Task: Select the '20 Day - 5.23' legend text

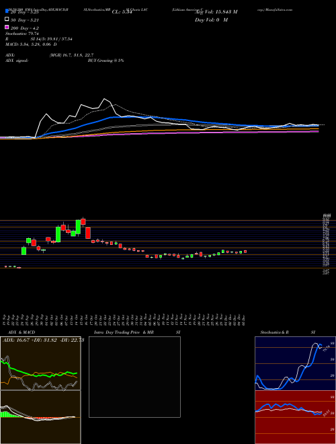Action: point(24,12)
